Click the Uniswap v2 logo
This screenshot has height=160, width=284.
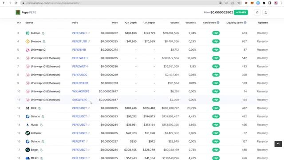tap(28, 50)
